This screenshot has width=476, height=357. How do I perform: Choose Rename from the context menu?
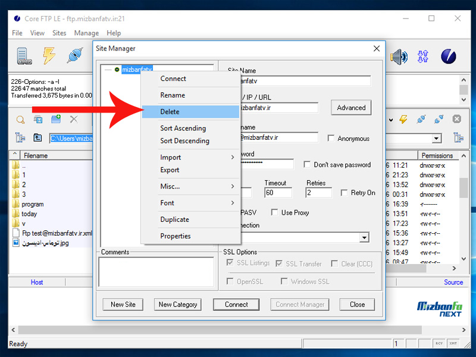tap(190, 95)
